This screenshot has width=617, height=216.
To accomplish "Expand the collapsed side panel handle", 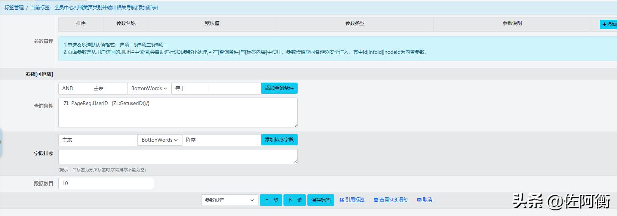I will [x=1, y=142].
